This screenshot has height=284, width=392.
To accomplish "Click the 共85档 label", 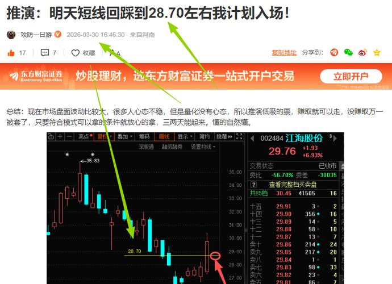I will (258, 193).
